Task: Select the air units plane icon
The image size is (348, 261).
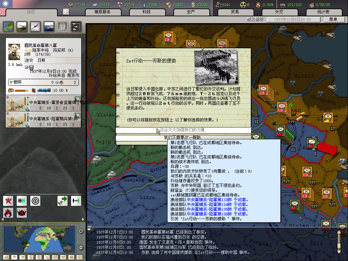Action: point(35,27)
